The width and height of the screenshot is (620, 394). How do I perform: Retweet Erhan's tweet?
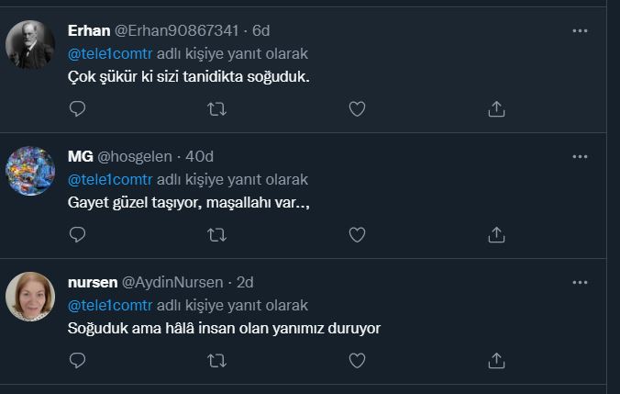click(217, 109)
